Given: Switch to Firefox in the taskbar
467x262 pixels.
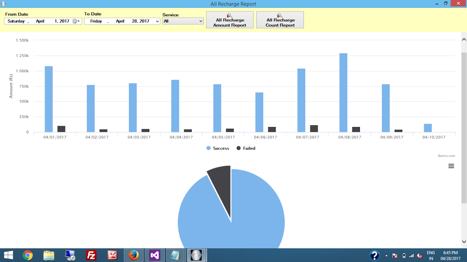Looking at the screenshot, I should (134, 256).
